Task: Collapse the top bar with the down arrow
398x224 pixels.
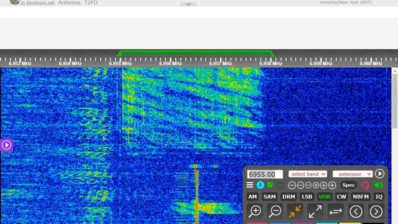Action: (188, 4)
